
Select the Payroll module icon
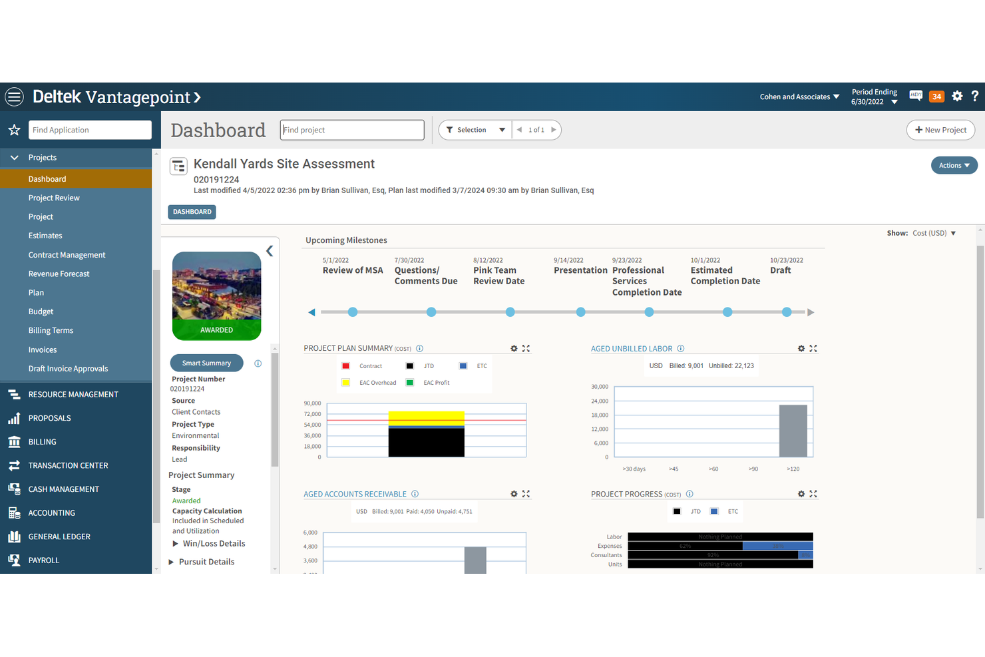click(x=14, y=560)
